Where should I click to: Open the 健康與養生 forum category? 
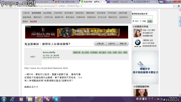(80, 13)
